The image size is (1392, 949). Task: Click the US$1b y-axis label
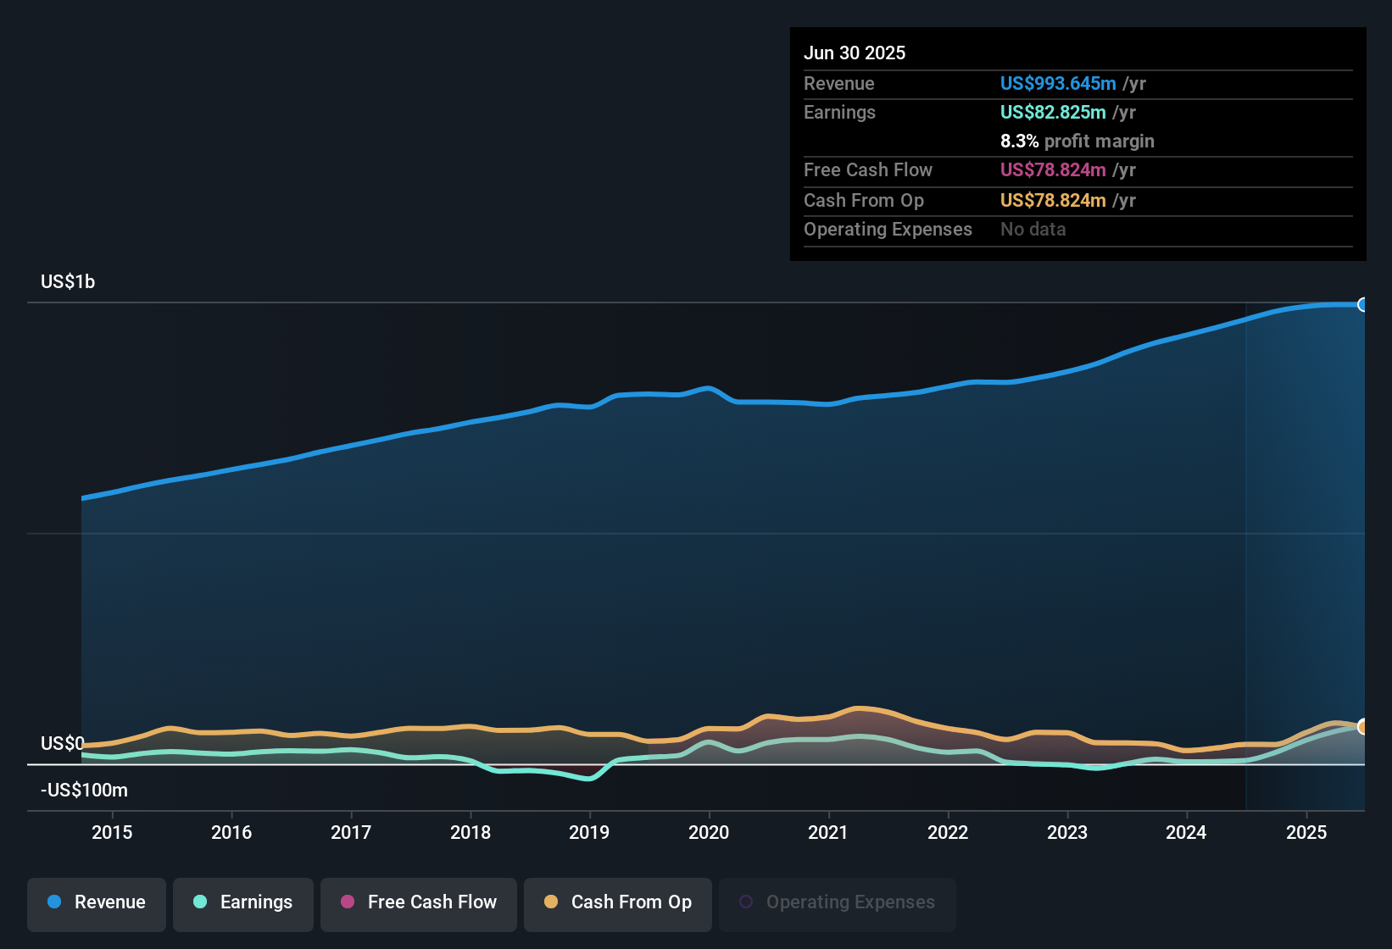(68, 281)
